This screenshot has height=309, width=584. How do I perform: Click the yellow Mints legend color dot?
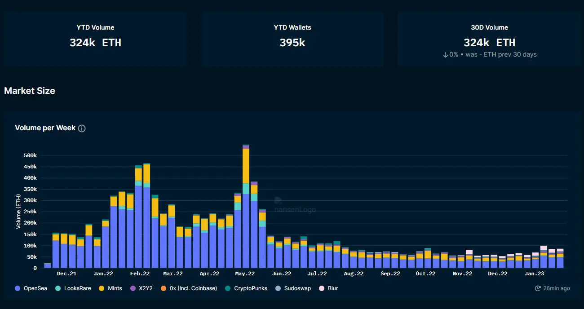[102, 288]
